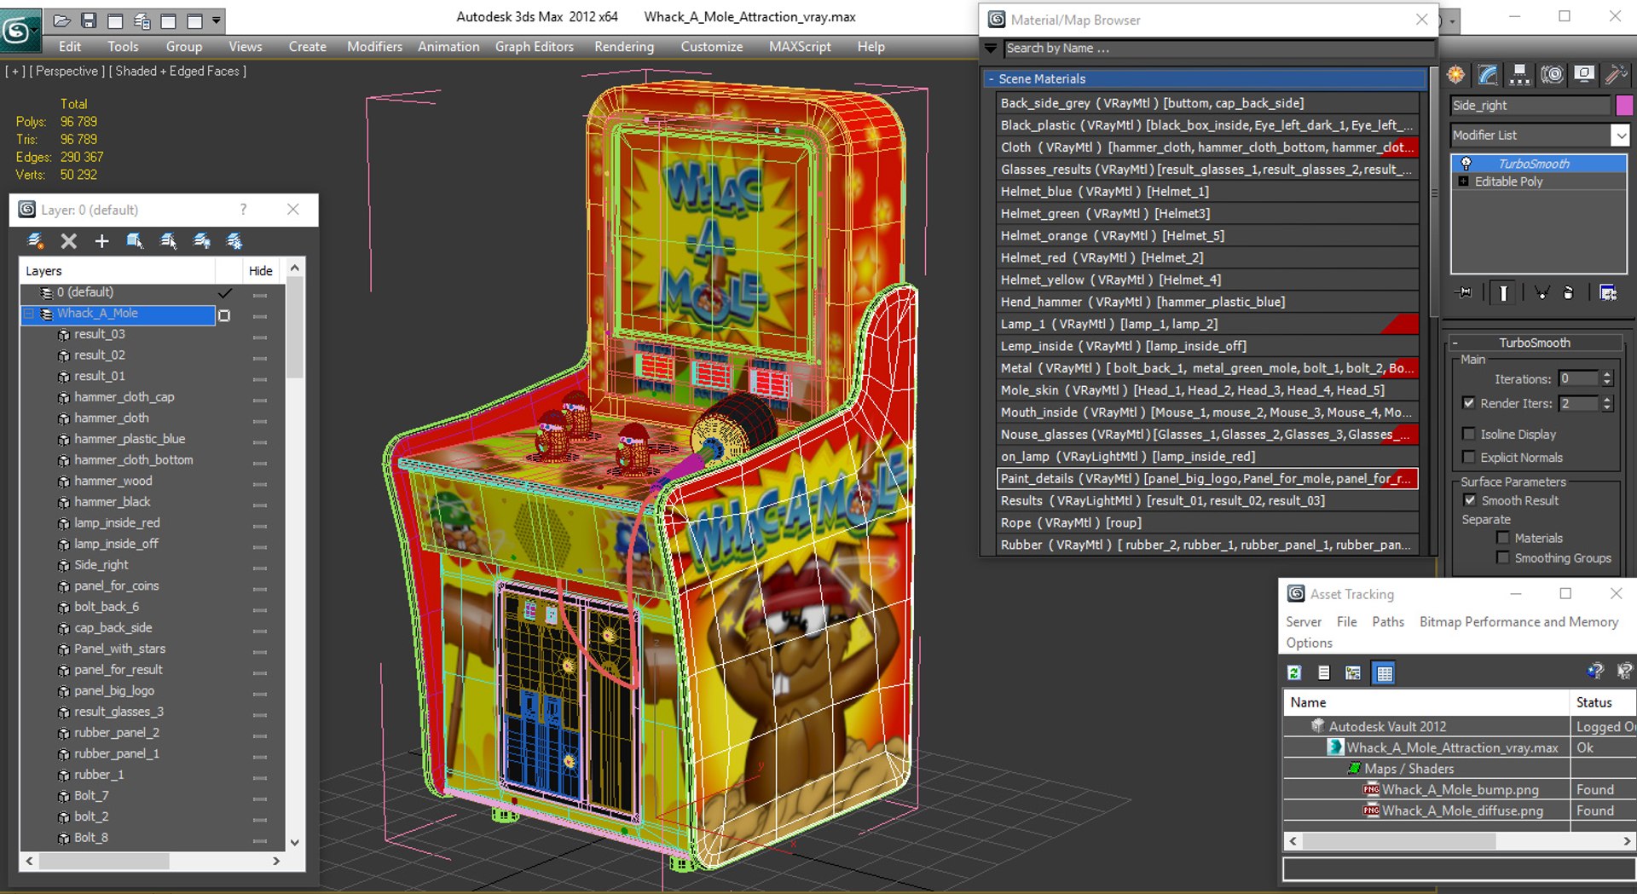
Task: Click Delete layer X icon in Layer dialog
Action: (x=69, y=241)
